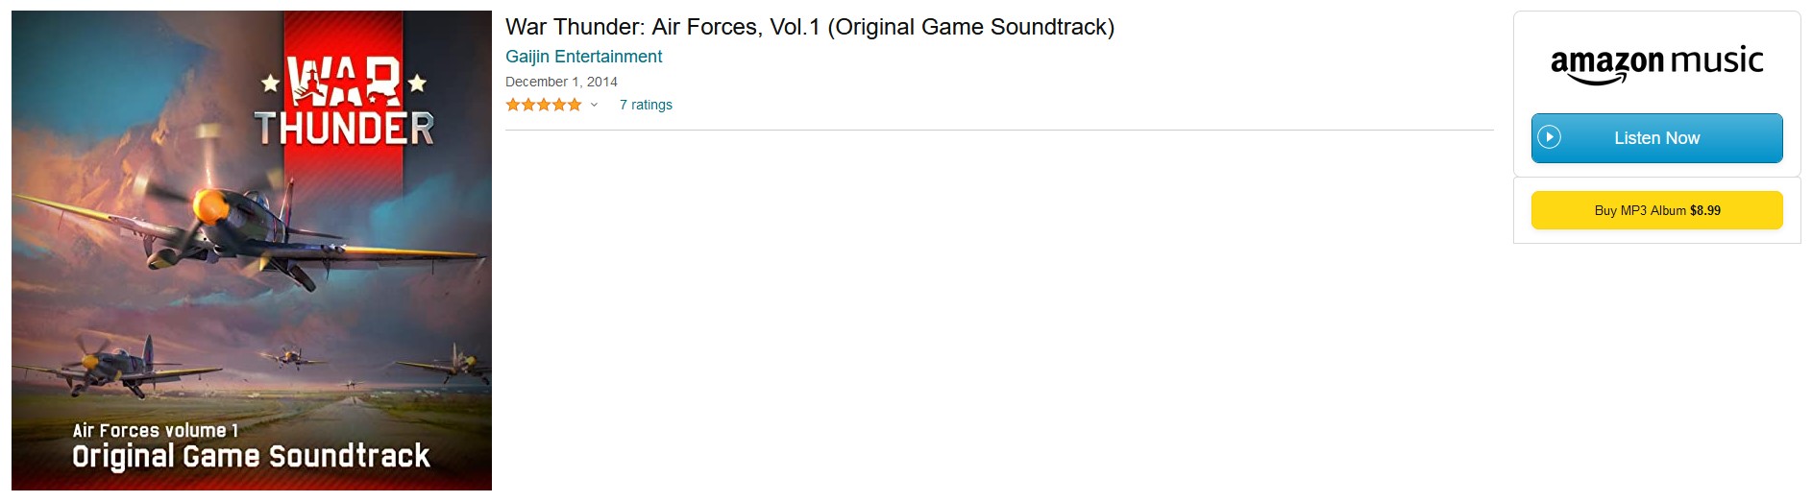The width and height of the screenshot is (1812, 502).
Task: Click the last orange rating star
Action: (575, 105)
